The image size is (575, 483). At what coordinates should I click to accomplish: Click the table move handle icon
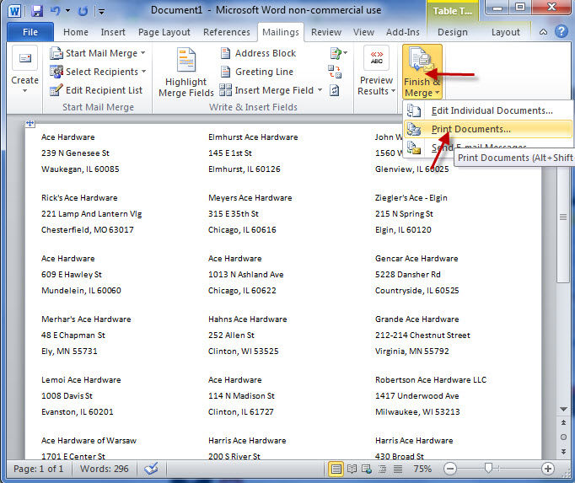[x=30, y=124]
